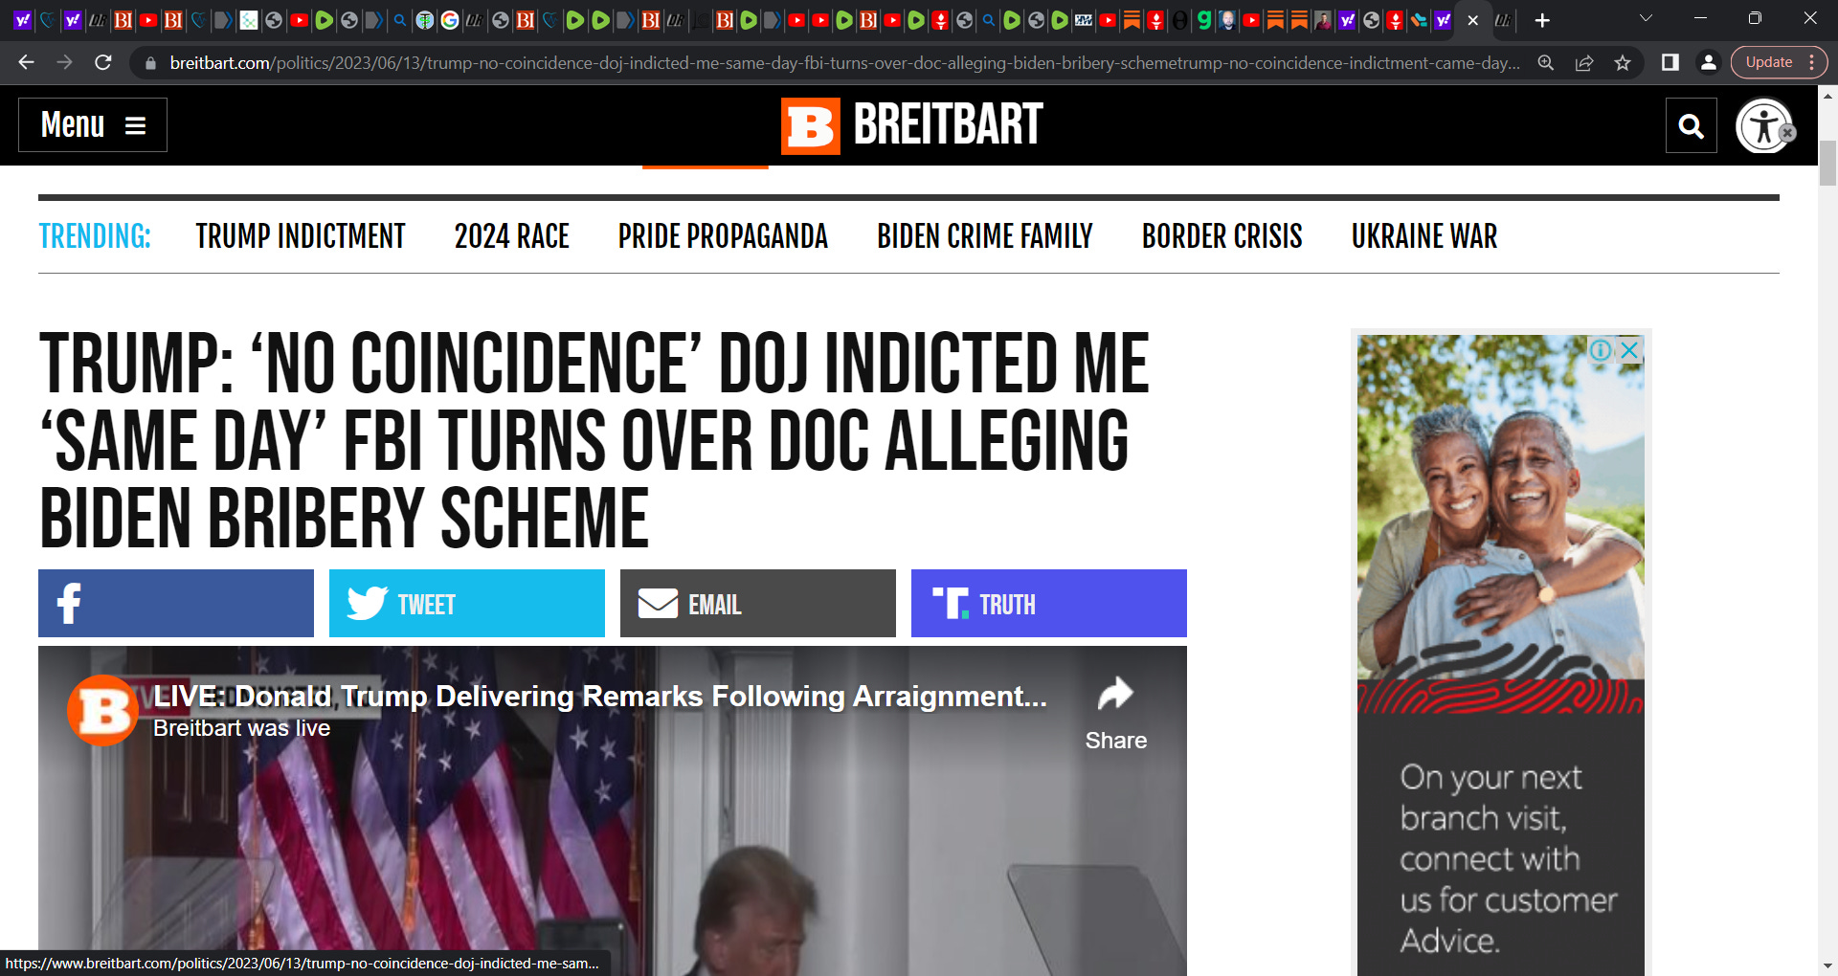1838x976 pixels.
Task: Click the share page icon in toolbar
Action: tap(1584, 63)
